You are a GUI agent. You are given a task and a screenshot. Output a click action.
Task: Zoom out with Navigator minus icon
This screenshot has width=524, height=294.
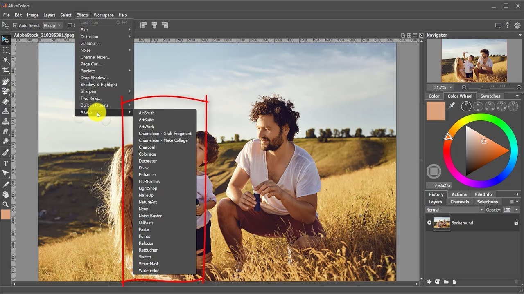pos(464,87)
